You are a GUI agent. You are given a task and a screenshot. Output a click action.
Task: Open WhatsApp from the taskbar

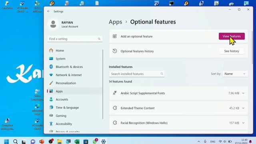point(95,141)
